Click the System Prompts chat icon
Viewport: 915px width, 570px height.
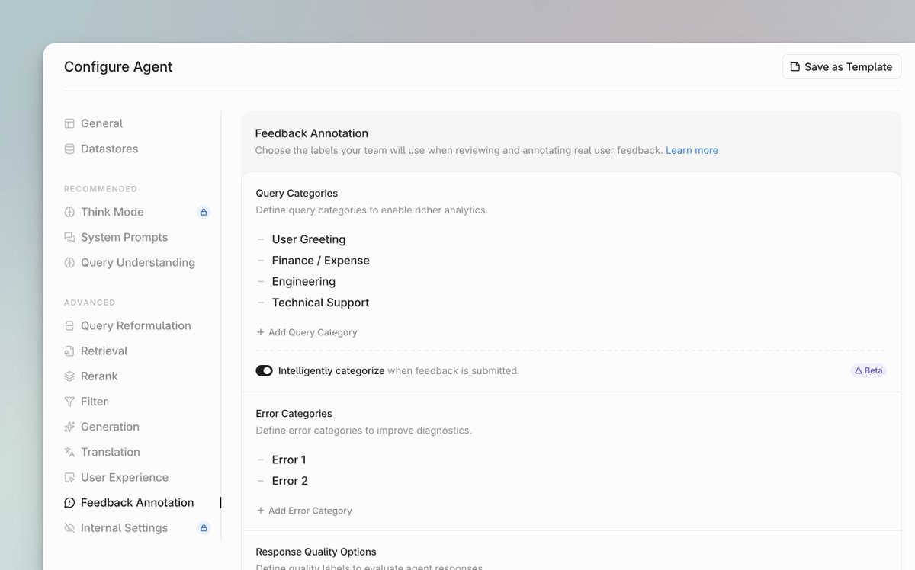pyautogui.click(x=69, y=237)
